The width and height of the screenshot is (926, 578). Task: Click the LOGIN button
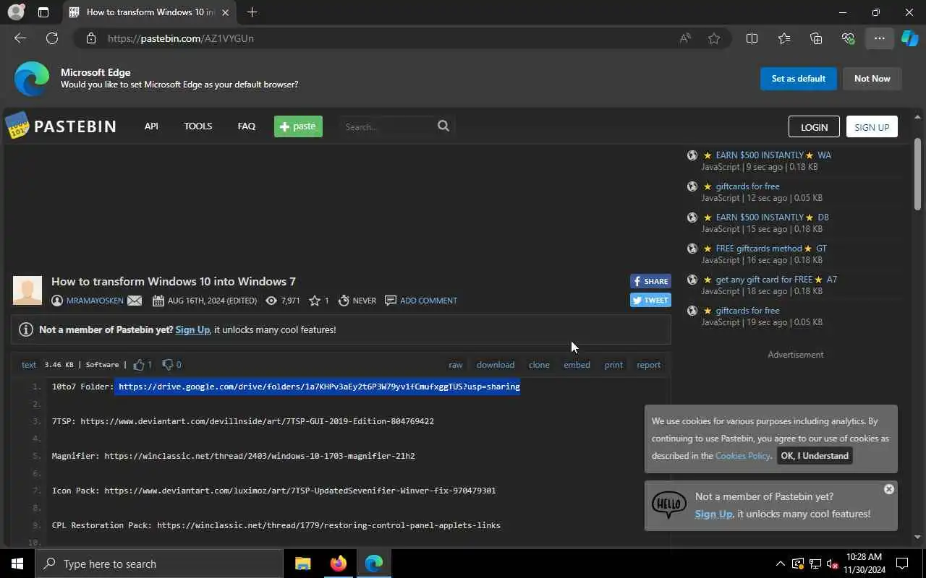tap(814, 126)
